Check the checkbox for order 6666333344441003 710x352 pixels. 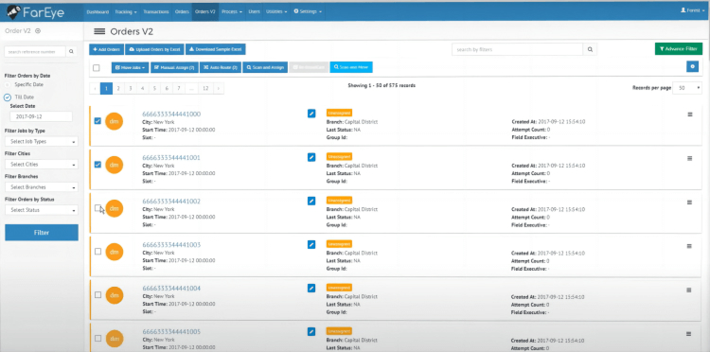[x=98, y=251]
